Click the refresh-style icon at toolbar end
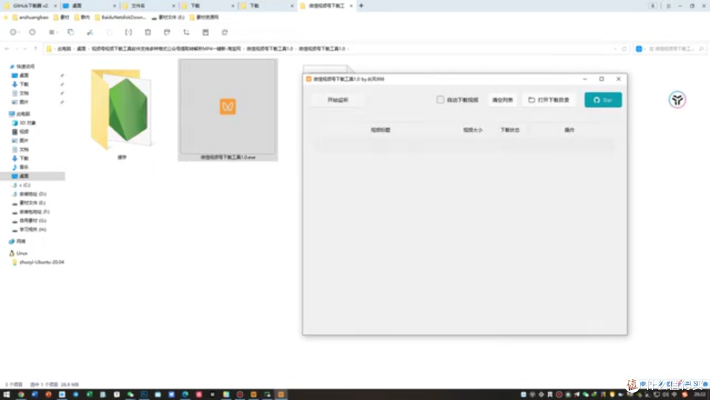This screenshot has width=710, height=400. point(225,32)
